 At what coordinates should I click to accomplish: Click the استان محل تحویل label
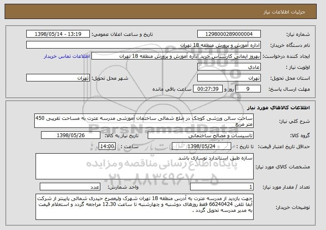click(290, 78)
